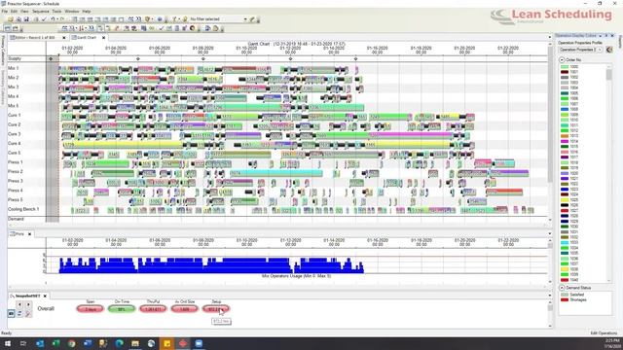Open Excel from the taskbar
Image resolution: width=623 pixels, height=350 pixels.
pyautogui.click(x=55, y=343)
